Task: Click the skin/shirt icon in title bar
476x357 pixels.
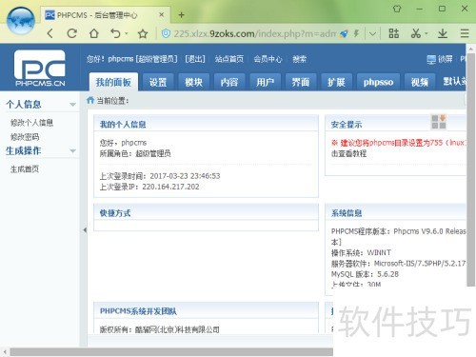Action: tap(397, 9)
